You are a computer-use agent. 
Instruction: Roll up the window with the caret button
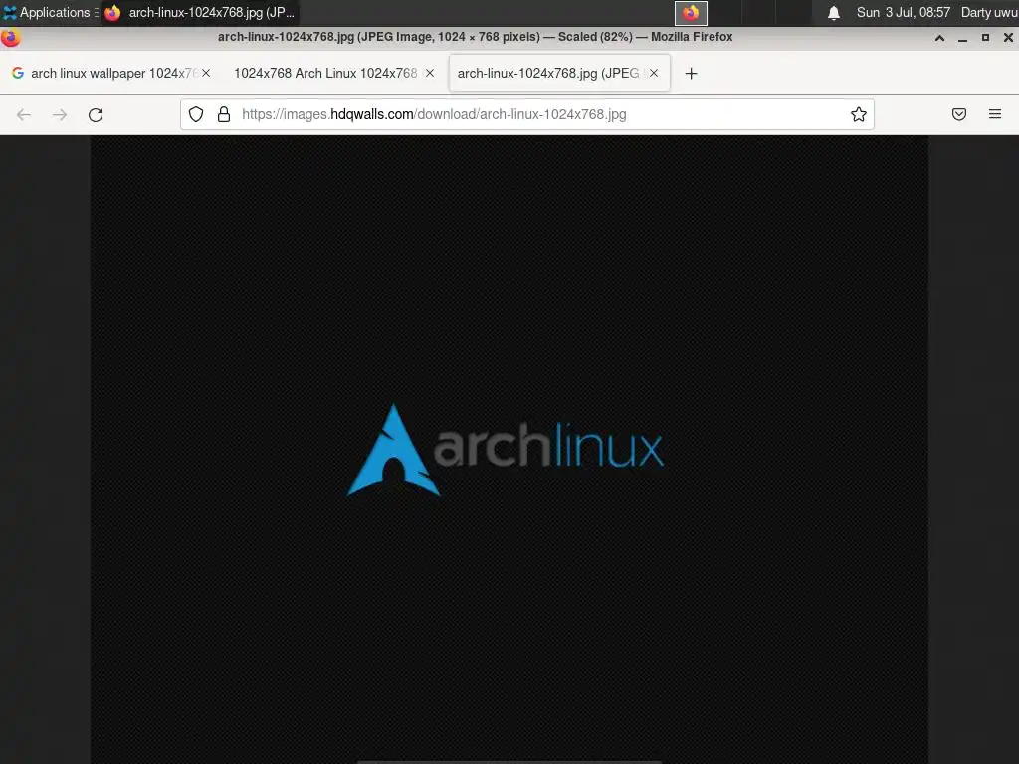[x=939, y=38]
